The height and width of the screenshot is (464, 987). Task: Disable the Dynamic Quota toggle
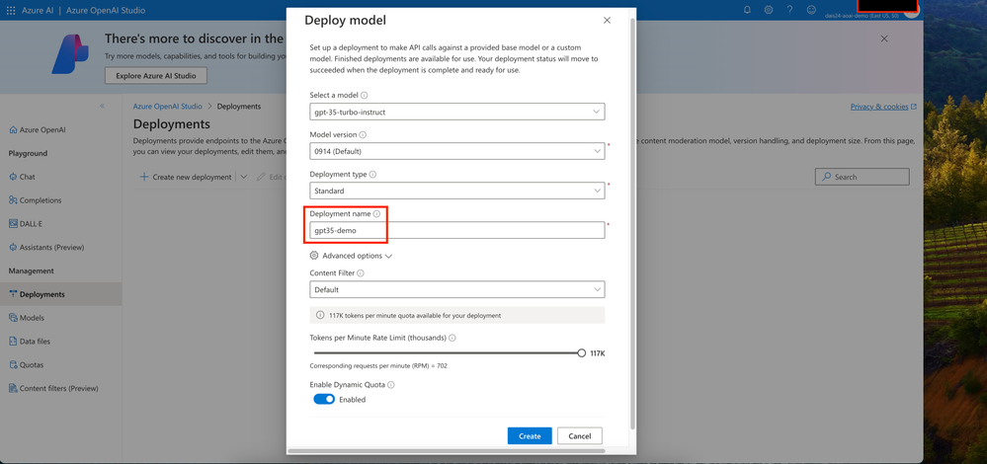click(x=324, y=399)
